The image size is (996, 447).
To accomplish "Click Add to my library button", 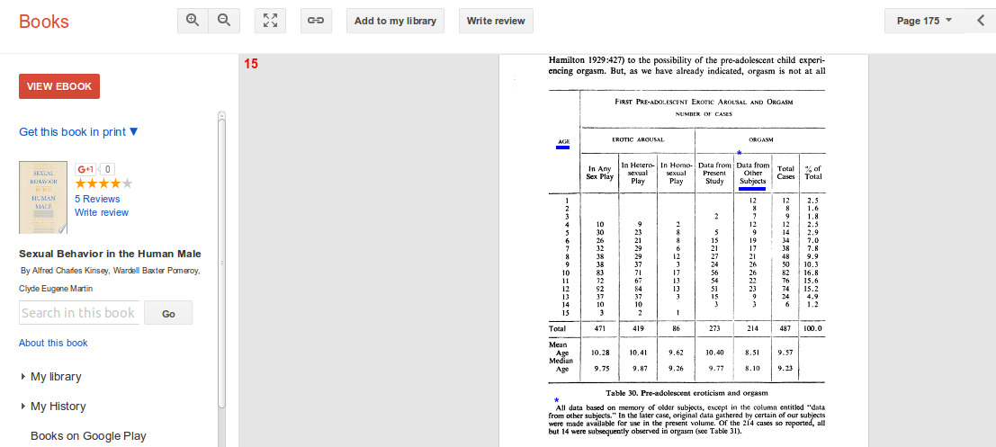I will (x=395, y=21).
